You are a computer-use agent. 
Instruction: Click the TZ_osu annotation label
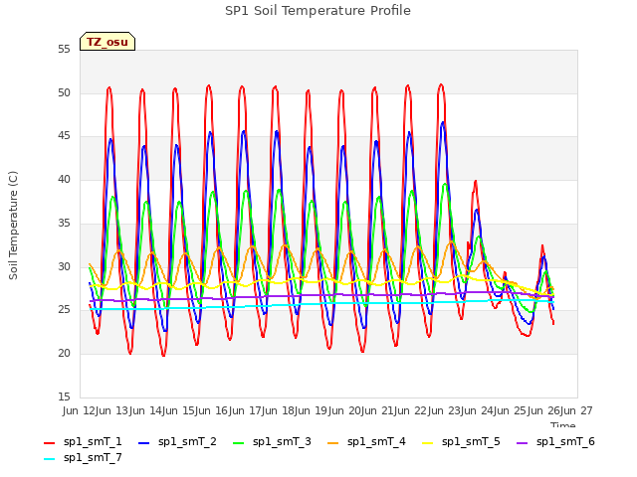click(x=107, y=42)
